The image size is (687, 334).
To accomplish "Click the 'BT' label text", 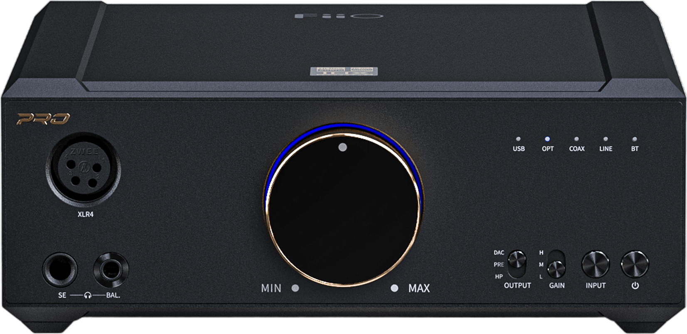I will coord(635,149).
